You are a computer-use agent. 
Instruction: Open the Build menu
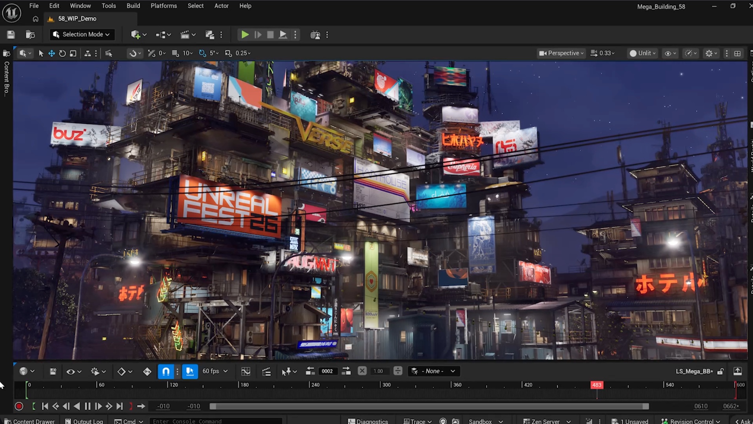(x=133, y=6)
